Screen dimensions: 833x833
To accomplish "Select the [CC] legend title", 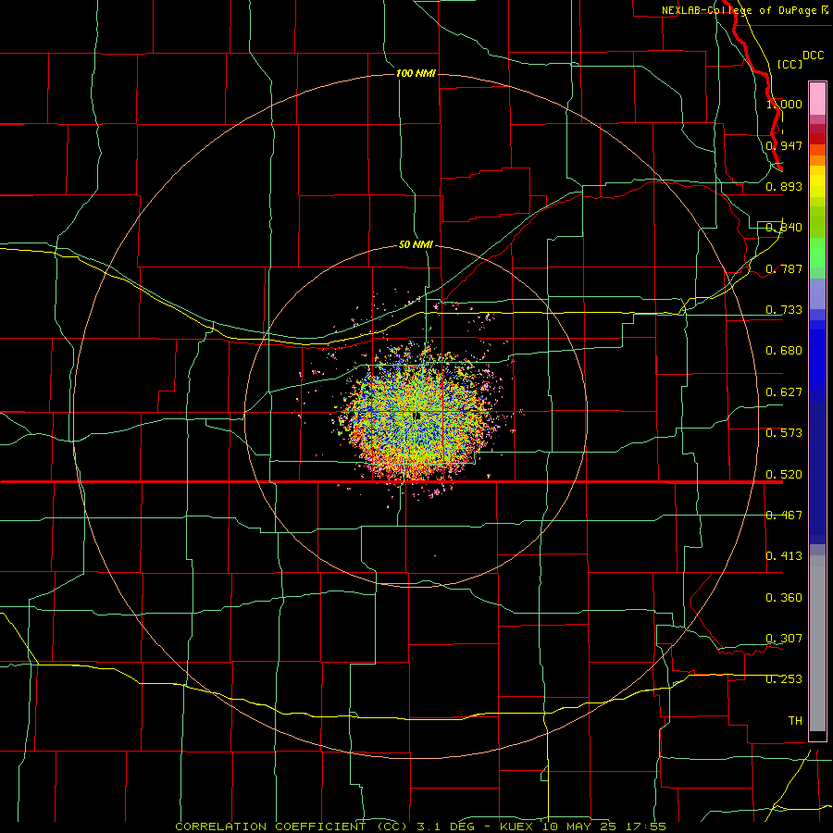I will 789,64.
